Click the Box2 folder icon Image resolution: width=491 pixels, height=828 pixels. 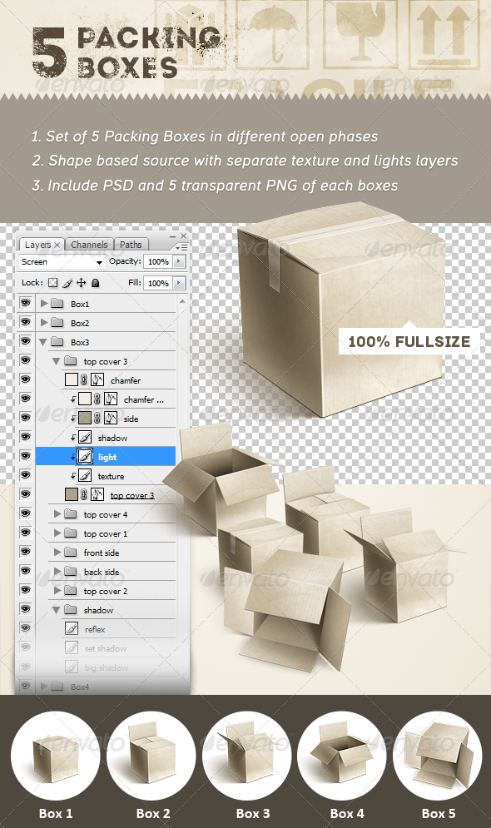point(57,323)
